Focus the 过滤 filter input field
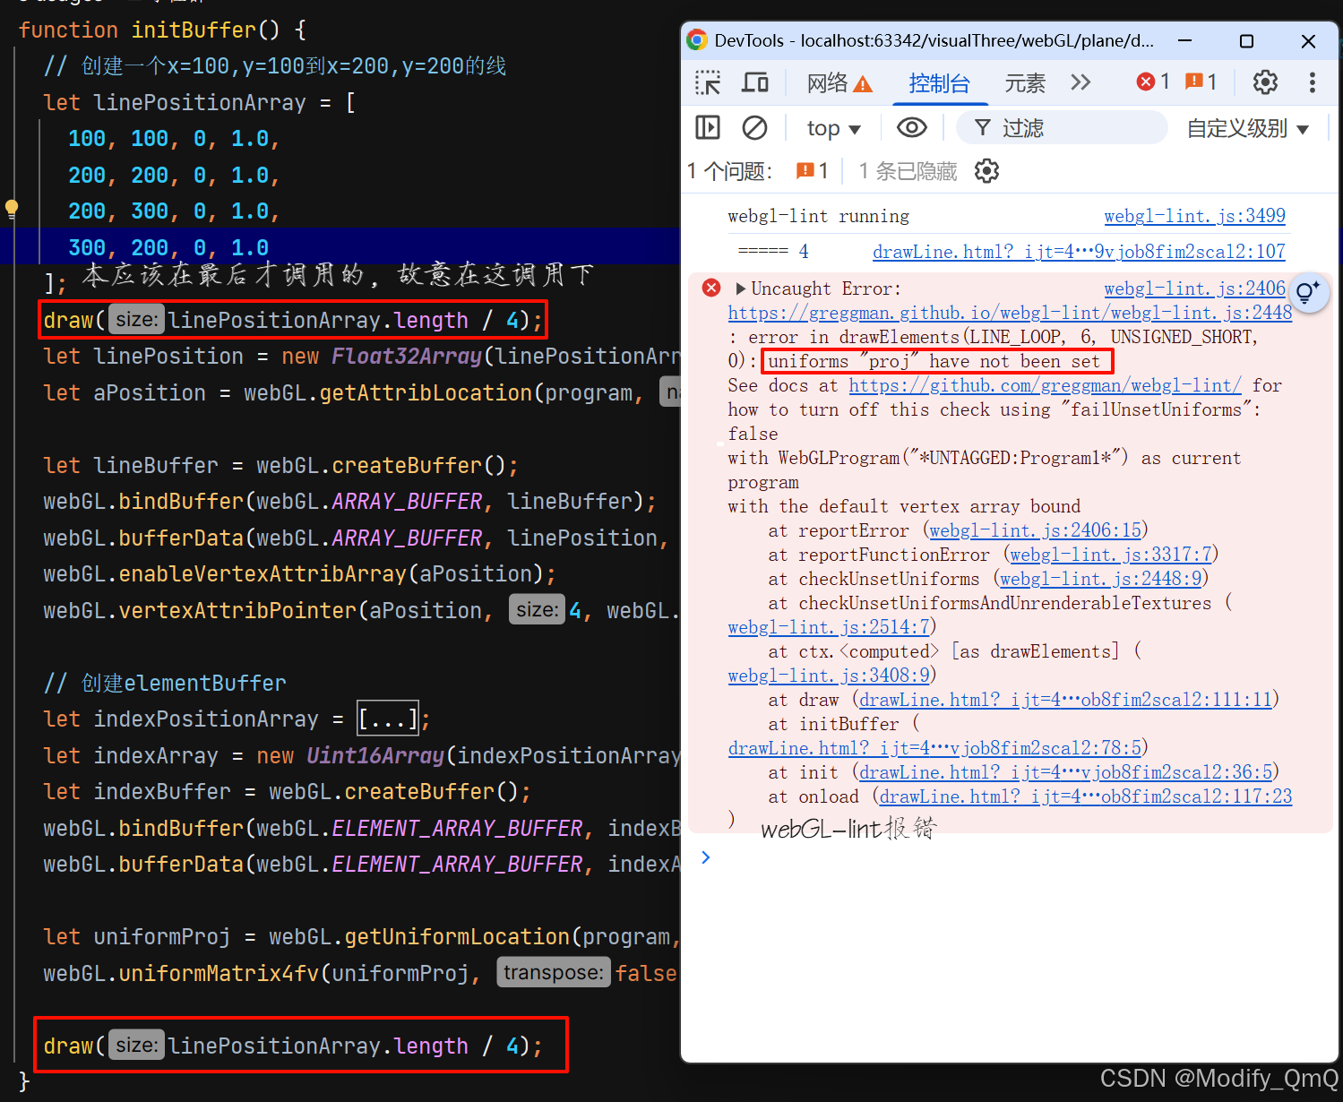 1062,128
